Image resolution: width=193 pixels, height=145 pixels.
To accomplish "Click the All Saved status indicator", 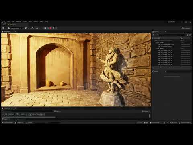I will (174, 123).
